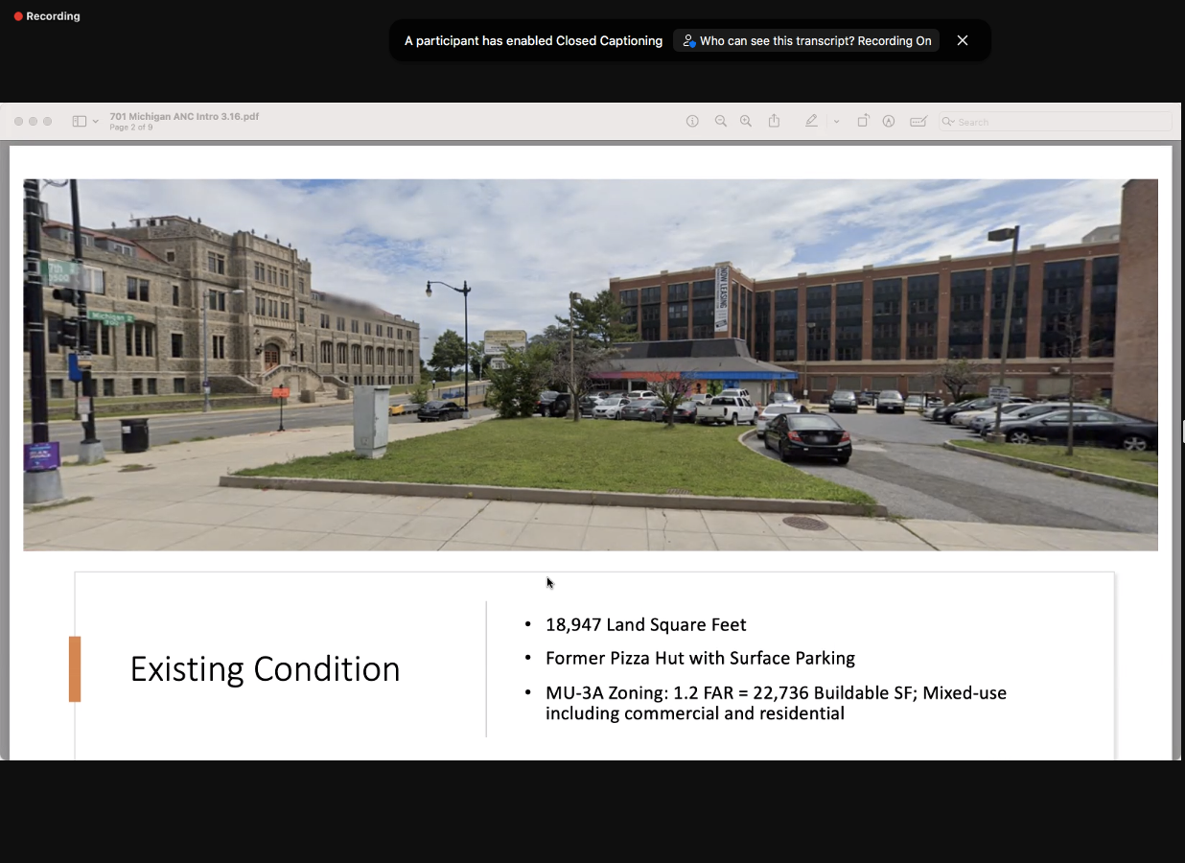Open the highlight color dropdown arrow
This screenshot has width=1185, height=863.
click(x=836, y=122)
